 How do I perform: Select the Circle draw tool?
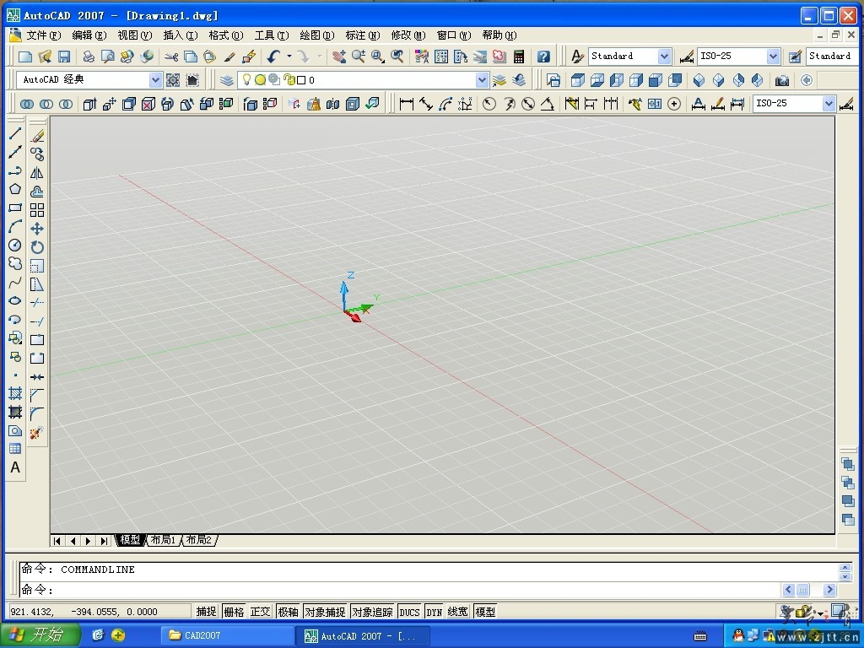[15, 246]
